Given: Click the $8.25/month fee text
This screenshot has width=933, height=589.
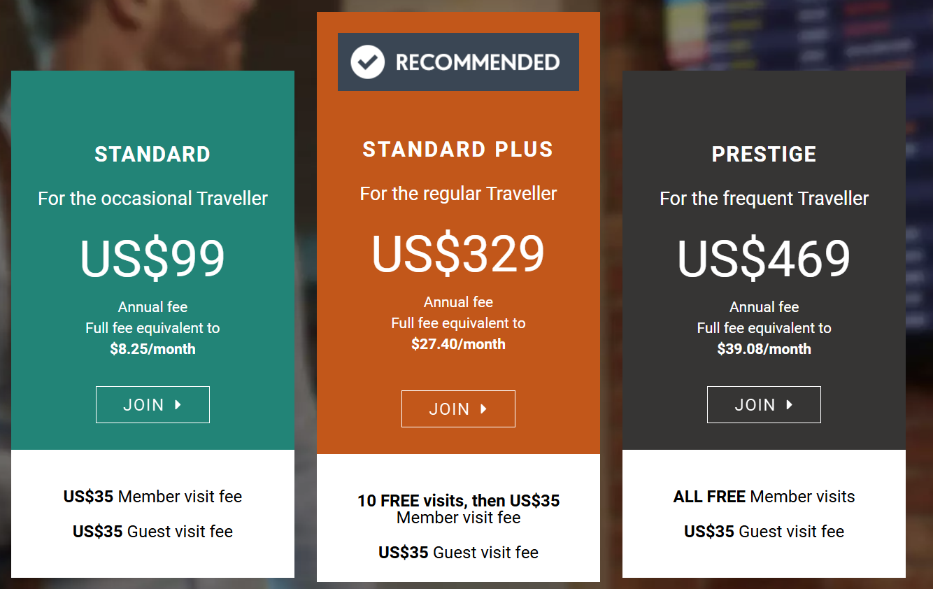Looking at the screenshot, I should tap(152, 349).
